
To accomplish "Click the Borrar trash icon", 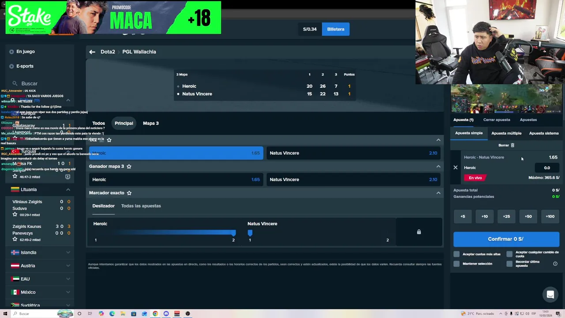I will [x=512, y=145].
